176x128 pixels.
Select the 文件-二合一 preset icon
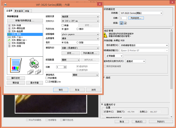tap(9, 37)
